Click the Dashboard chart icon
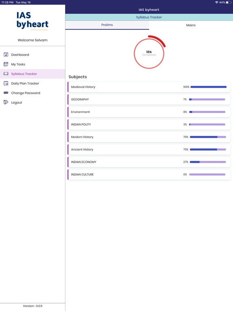This screenshot has height=311, width=233. [6, 55]
